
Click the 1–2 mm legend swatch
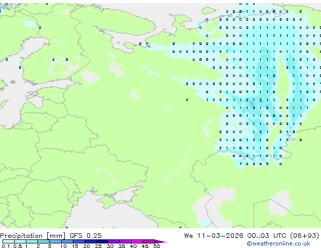pyautogui.click(x=32, y=241)
